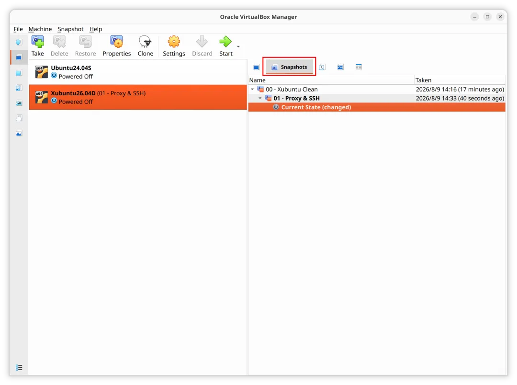Minimize the VirtualBox Manager window
This screenshot has width=517, height=385.
coord(474,17)
